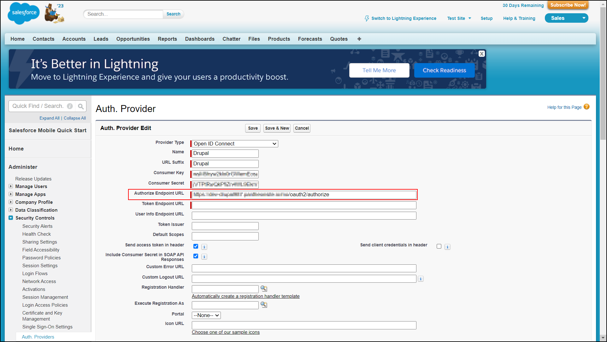
Task: Open the Registration Handler lookup icon
Action: coord(264,289)
